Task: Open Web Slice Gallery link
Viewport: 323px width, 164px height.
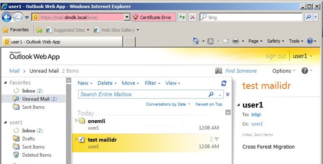Action: coord(116,30)
